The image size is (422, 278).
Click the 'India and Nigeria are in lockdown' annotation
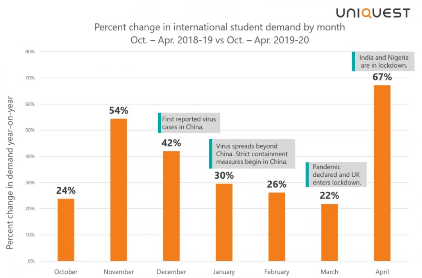[381, 61]
